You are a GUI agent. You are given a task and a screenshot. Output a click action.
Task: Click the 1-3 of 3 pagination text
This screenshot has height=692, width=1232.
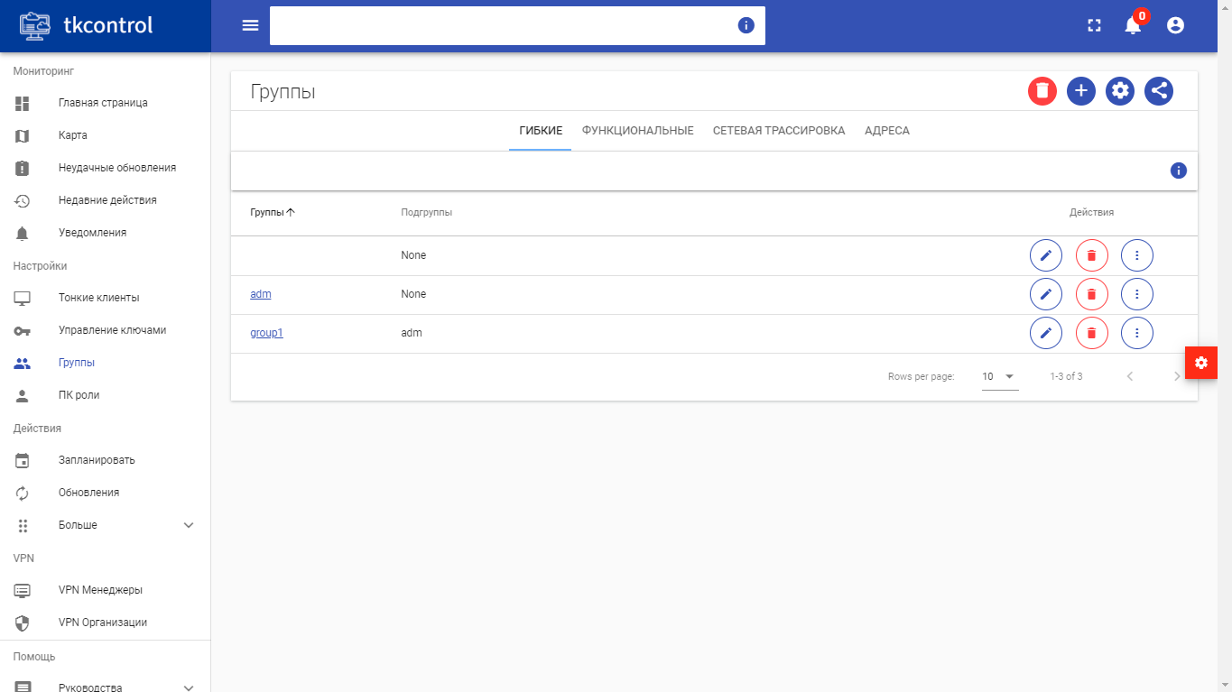pyautogui.click(x=1066, y=376)
